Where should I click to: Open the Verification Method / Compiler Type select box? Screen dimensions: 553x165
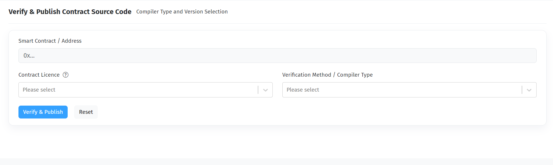(401, 90)
